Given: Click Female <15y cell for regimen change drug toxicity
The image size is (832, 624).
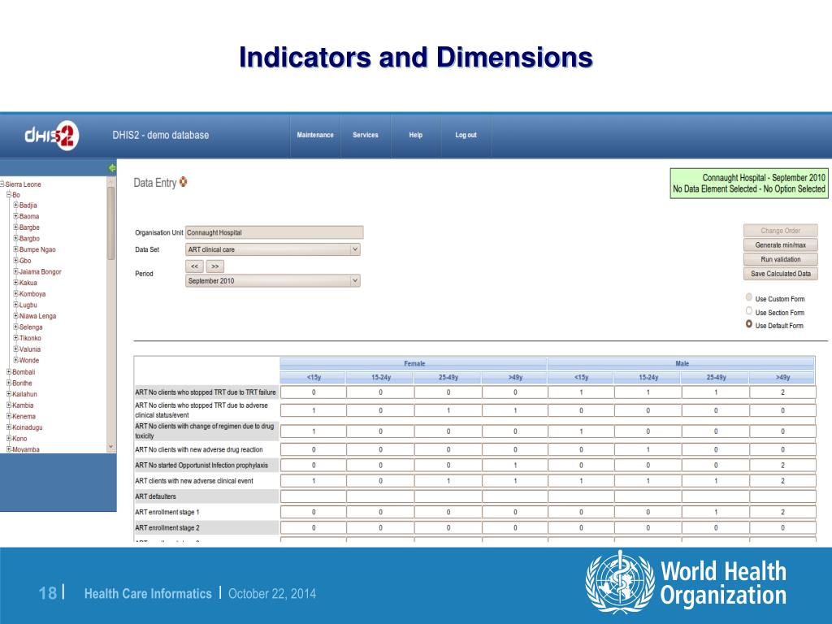Looking at the screenshot, I should [314, 431].
